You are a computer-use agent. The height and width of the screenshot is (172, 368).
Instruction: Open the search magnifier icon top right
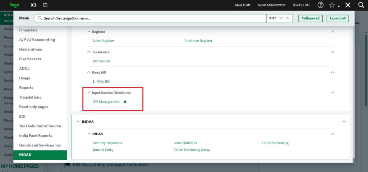coord(361,5)
